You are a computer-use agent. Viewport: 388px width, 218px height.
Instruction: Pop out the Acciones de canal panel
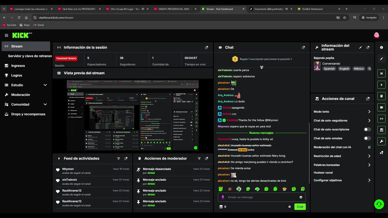368,99
